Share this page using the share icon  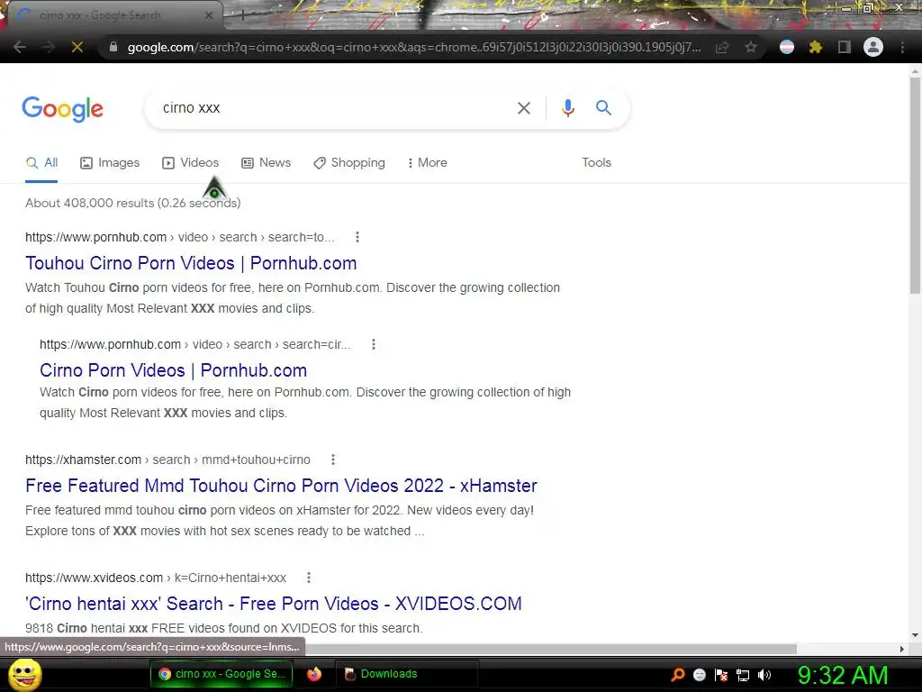(722, 47)
